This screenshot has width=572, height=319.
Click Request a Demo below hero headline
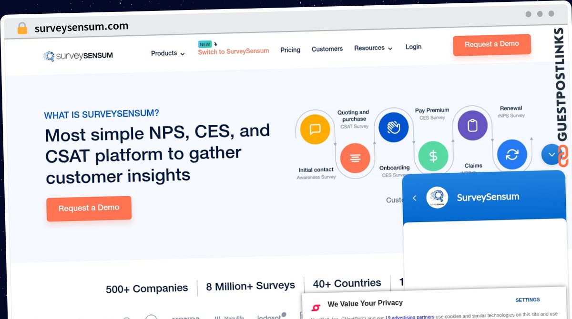coord(89,208)
